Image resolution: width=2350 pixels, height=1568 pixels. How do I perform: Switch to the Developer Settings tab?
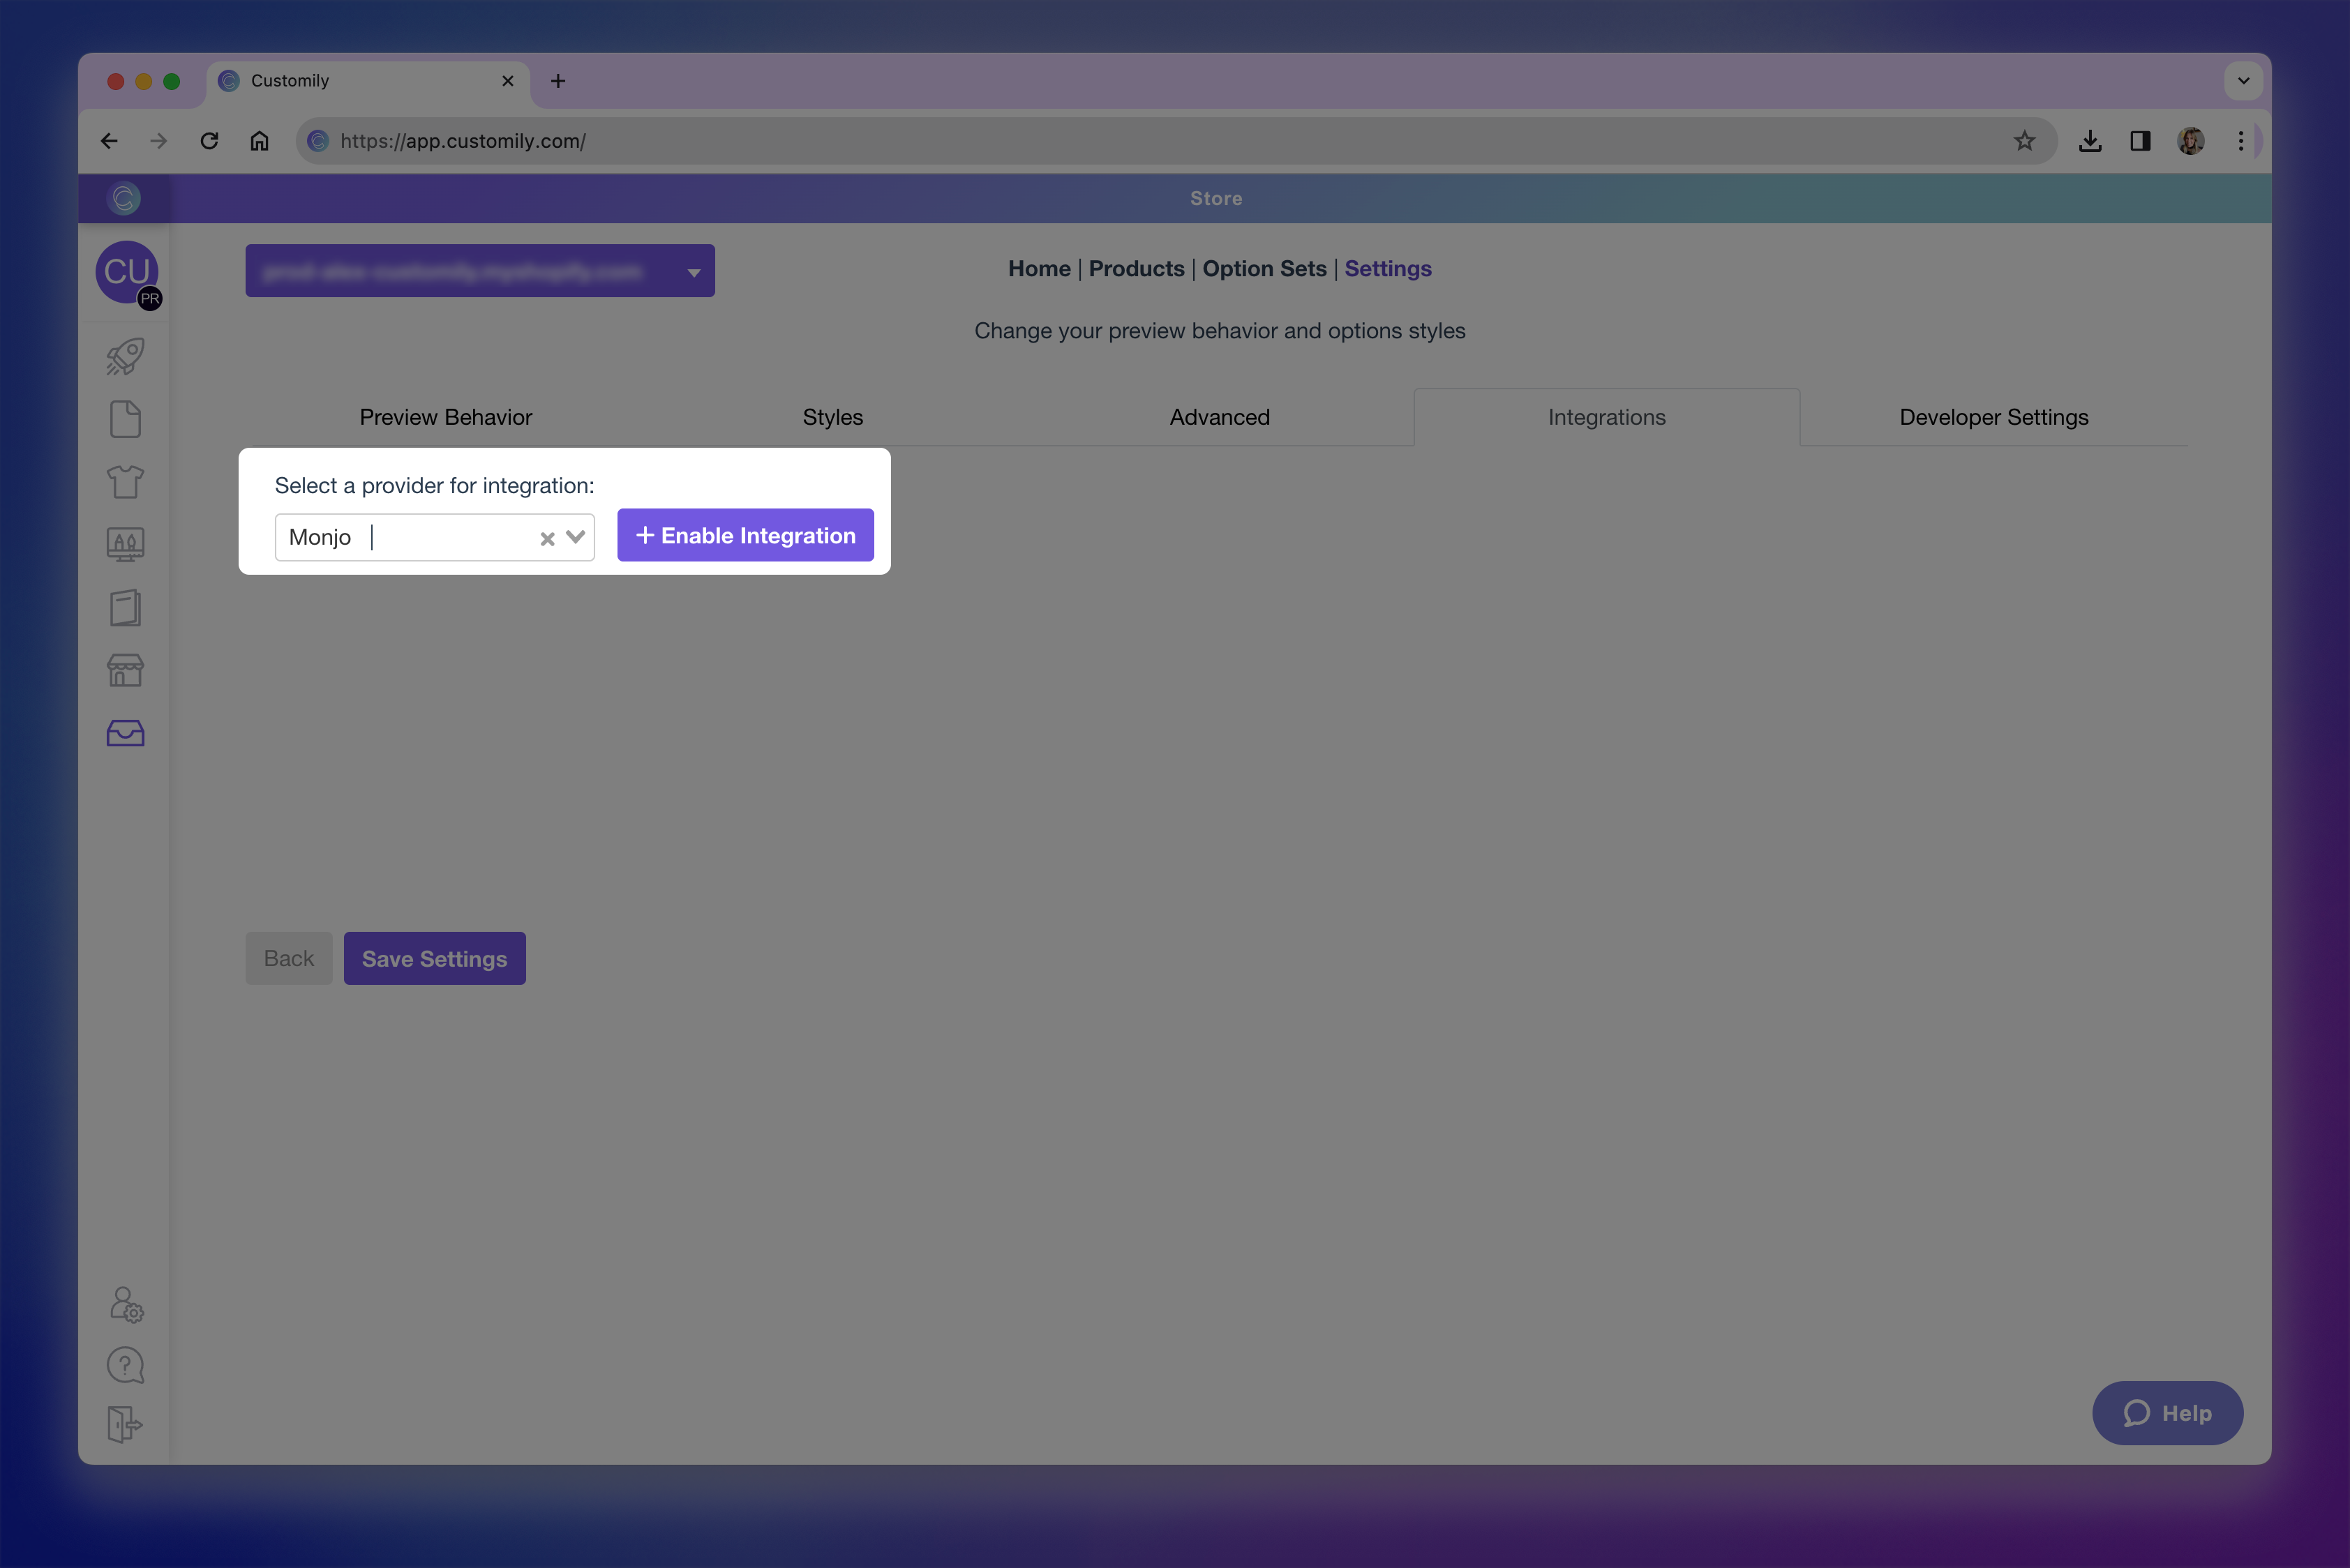[x=1993, y=417]
